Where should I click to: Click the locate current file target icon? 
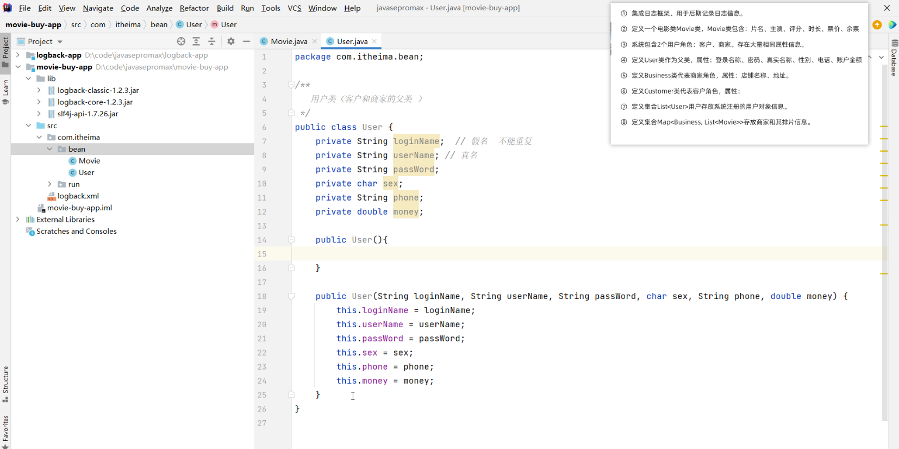(x=181, y=41)
